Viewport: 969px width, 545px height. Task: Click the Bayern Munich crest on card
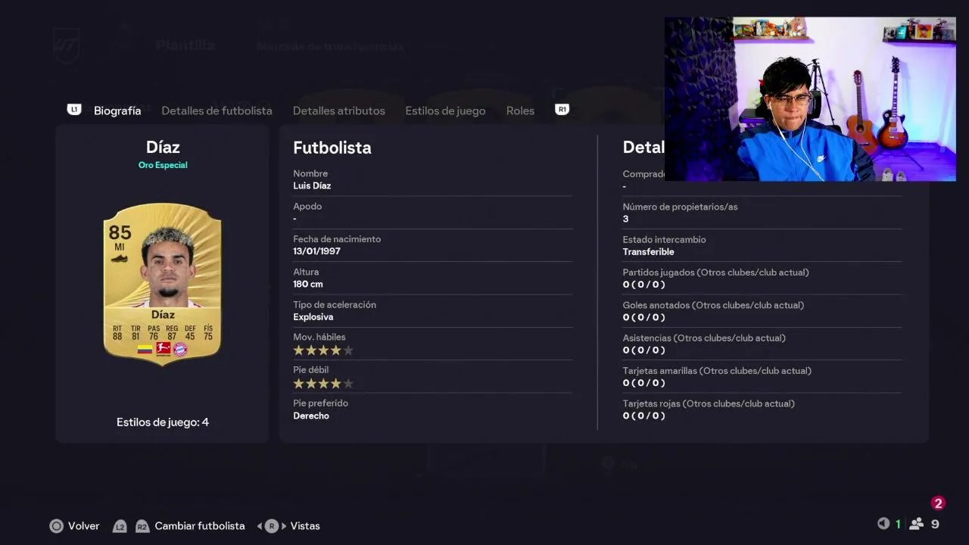(180, 349)
